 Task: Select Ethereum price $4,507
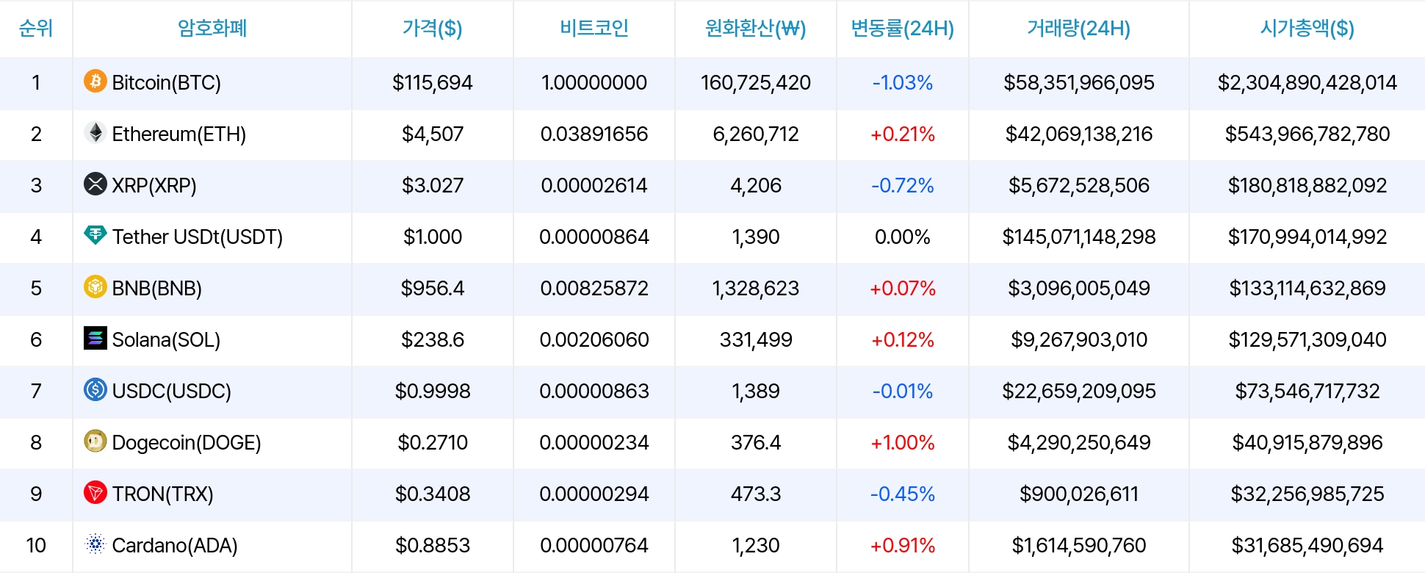[x=433, y=134]
